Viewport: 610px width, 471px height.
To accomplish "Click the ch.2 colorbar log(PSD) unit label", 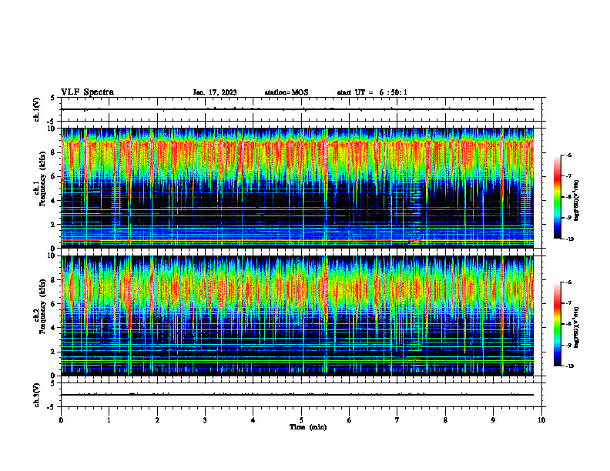I will point(577,327).
